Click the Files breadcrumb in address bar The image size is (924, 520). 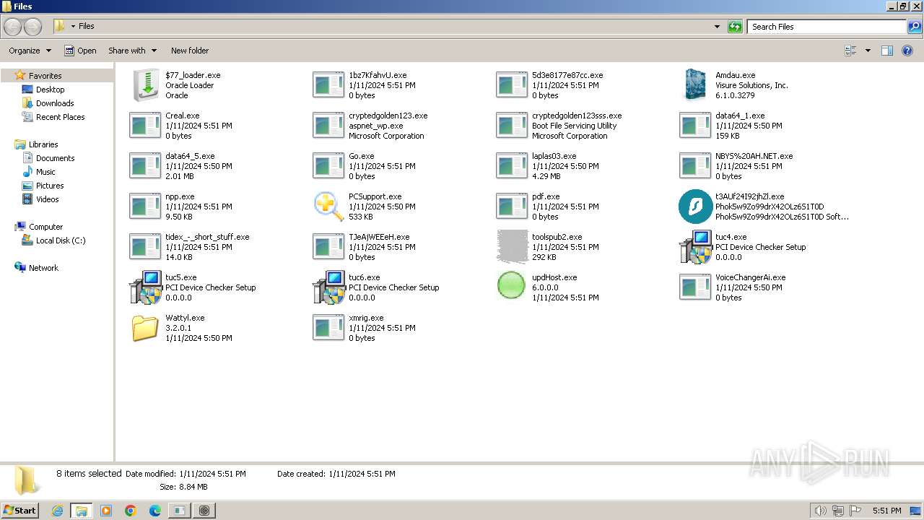click(87, 26)
